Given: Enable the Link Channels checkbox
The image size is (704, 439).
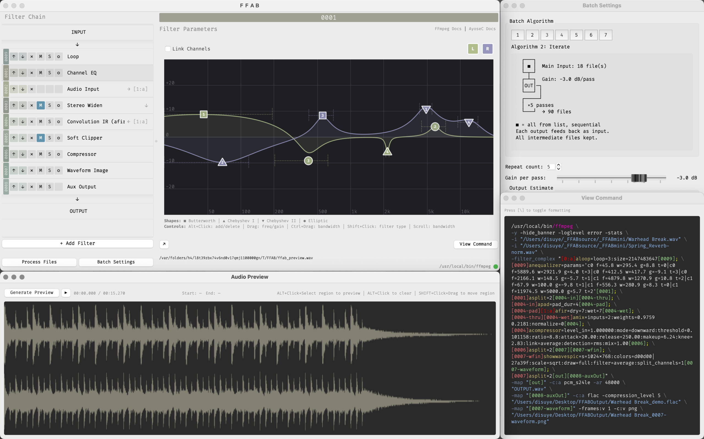Looking at the screenshot, I should (x=168, y=49).
